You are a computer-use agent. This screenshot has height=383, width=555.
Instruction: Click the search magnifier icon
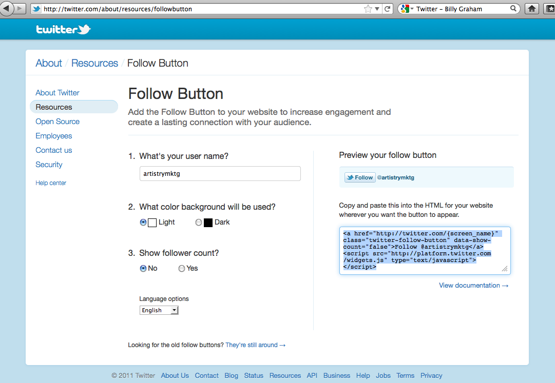pos(513,9)
